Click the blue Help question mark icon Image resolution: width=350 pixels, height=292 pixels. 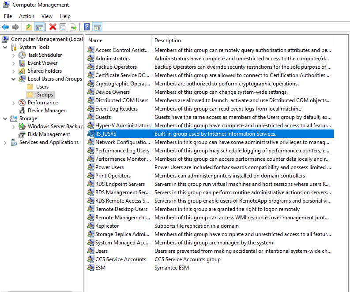click(87, 27)
